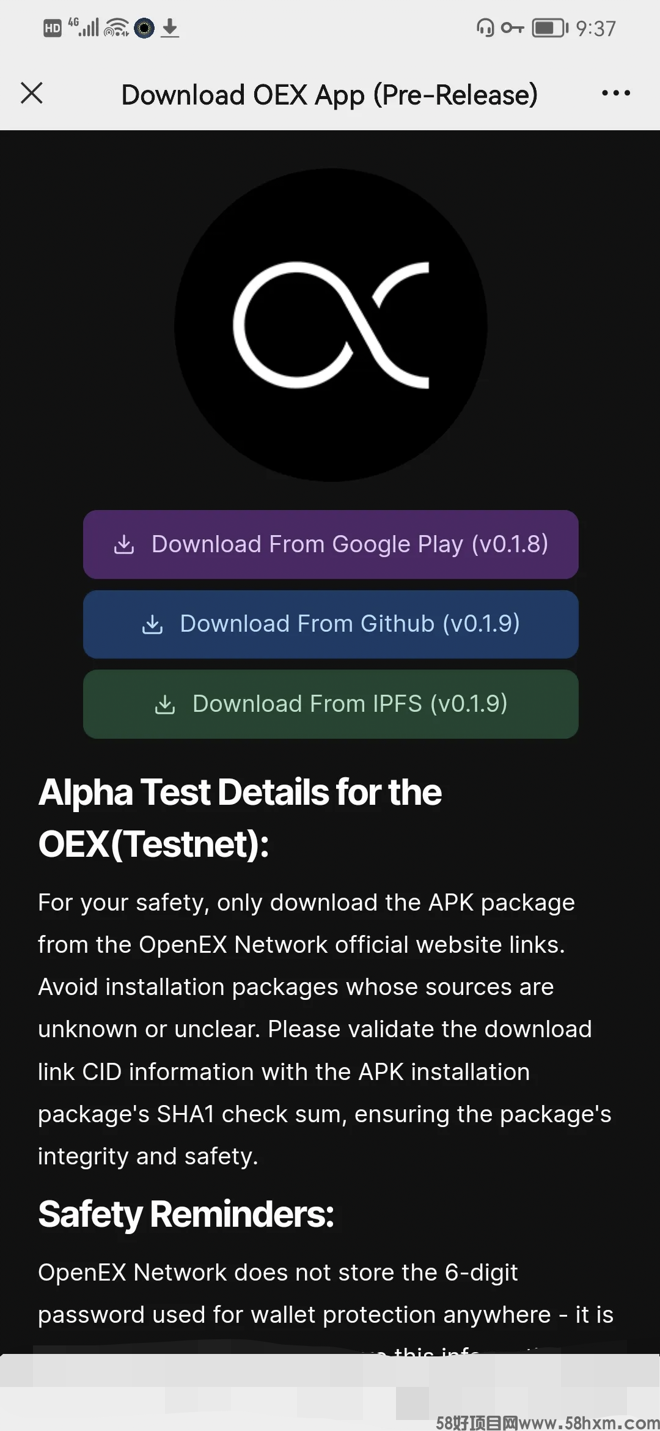Screen dimensions: 660x1431
Task: Tap the headphone status icon
Action: pyautogui.click(x=485, y=28)
